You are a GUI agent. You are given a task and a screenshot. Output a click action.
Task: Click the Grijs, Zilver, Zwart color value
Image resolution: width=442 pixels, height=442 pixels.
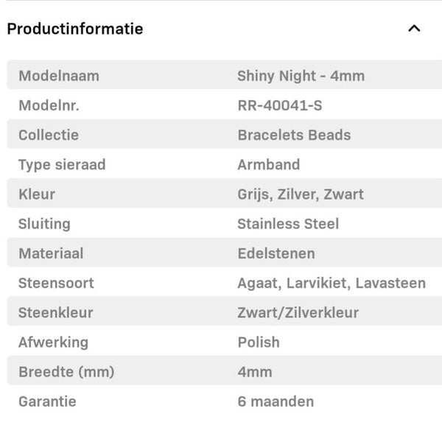(301, 194)
